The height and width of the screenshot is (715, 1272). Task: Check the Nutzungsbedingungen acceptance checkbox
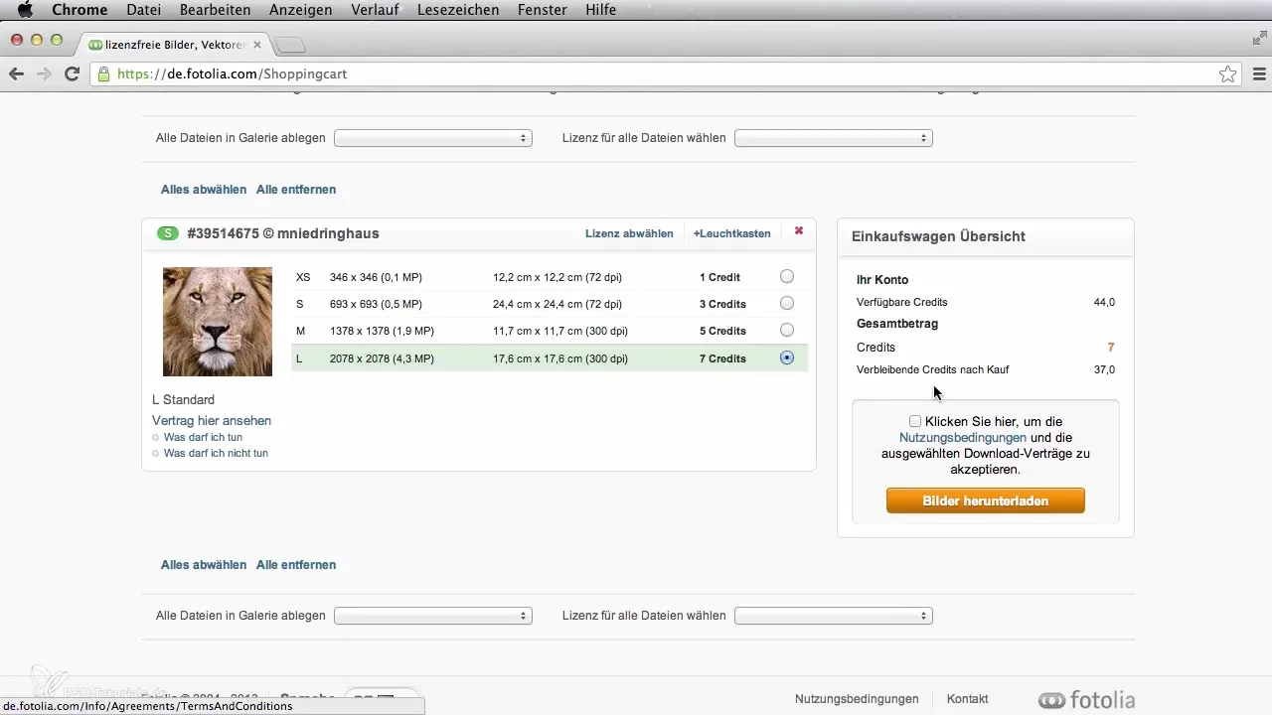914,421
